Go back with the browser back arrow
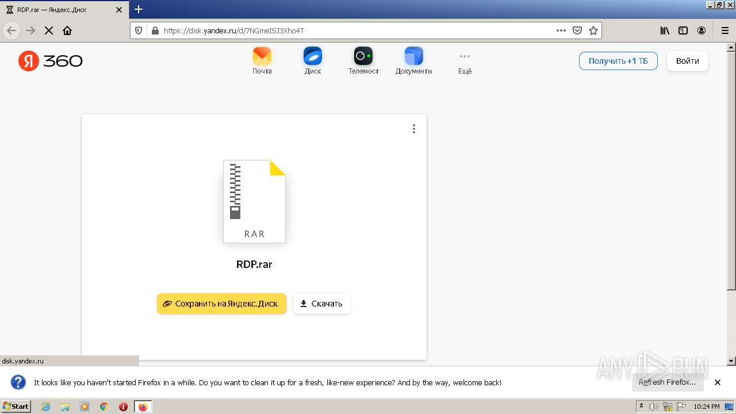736x414 pixels. 11,30
